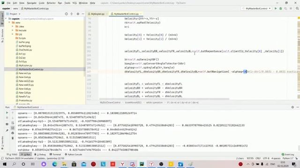Select the MyMasterBotControl.py editor tab
The height and width of the screenshot is (168, 300).
pos(126,14)
